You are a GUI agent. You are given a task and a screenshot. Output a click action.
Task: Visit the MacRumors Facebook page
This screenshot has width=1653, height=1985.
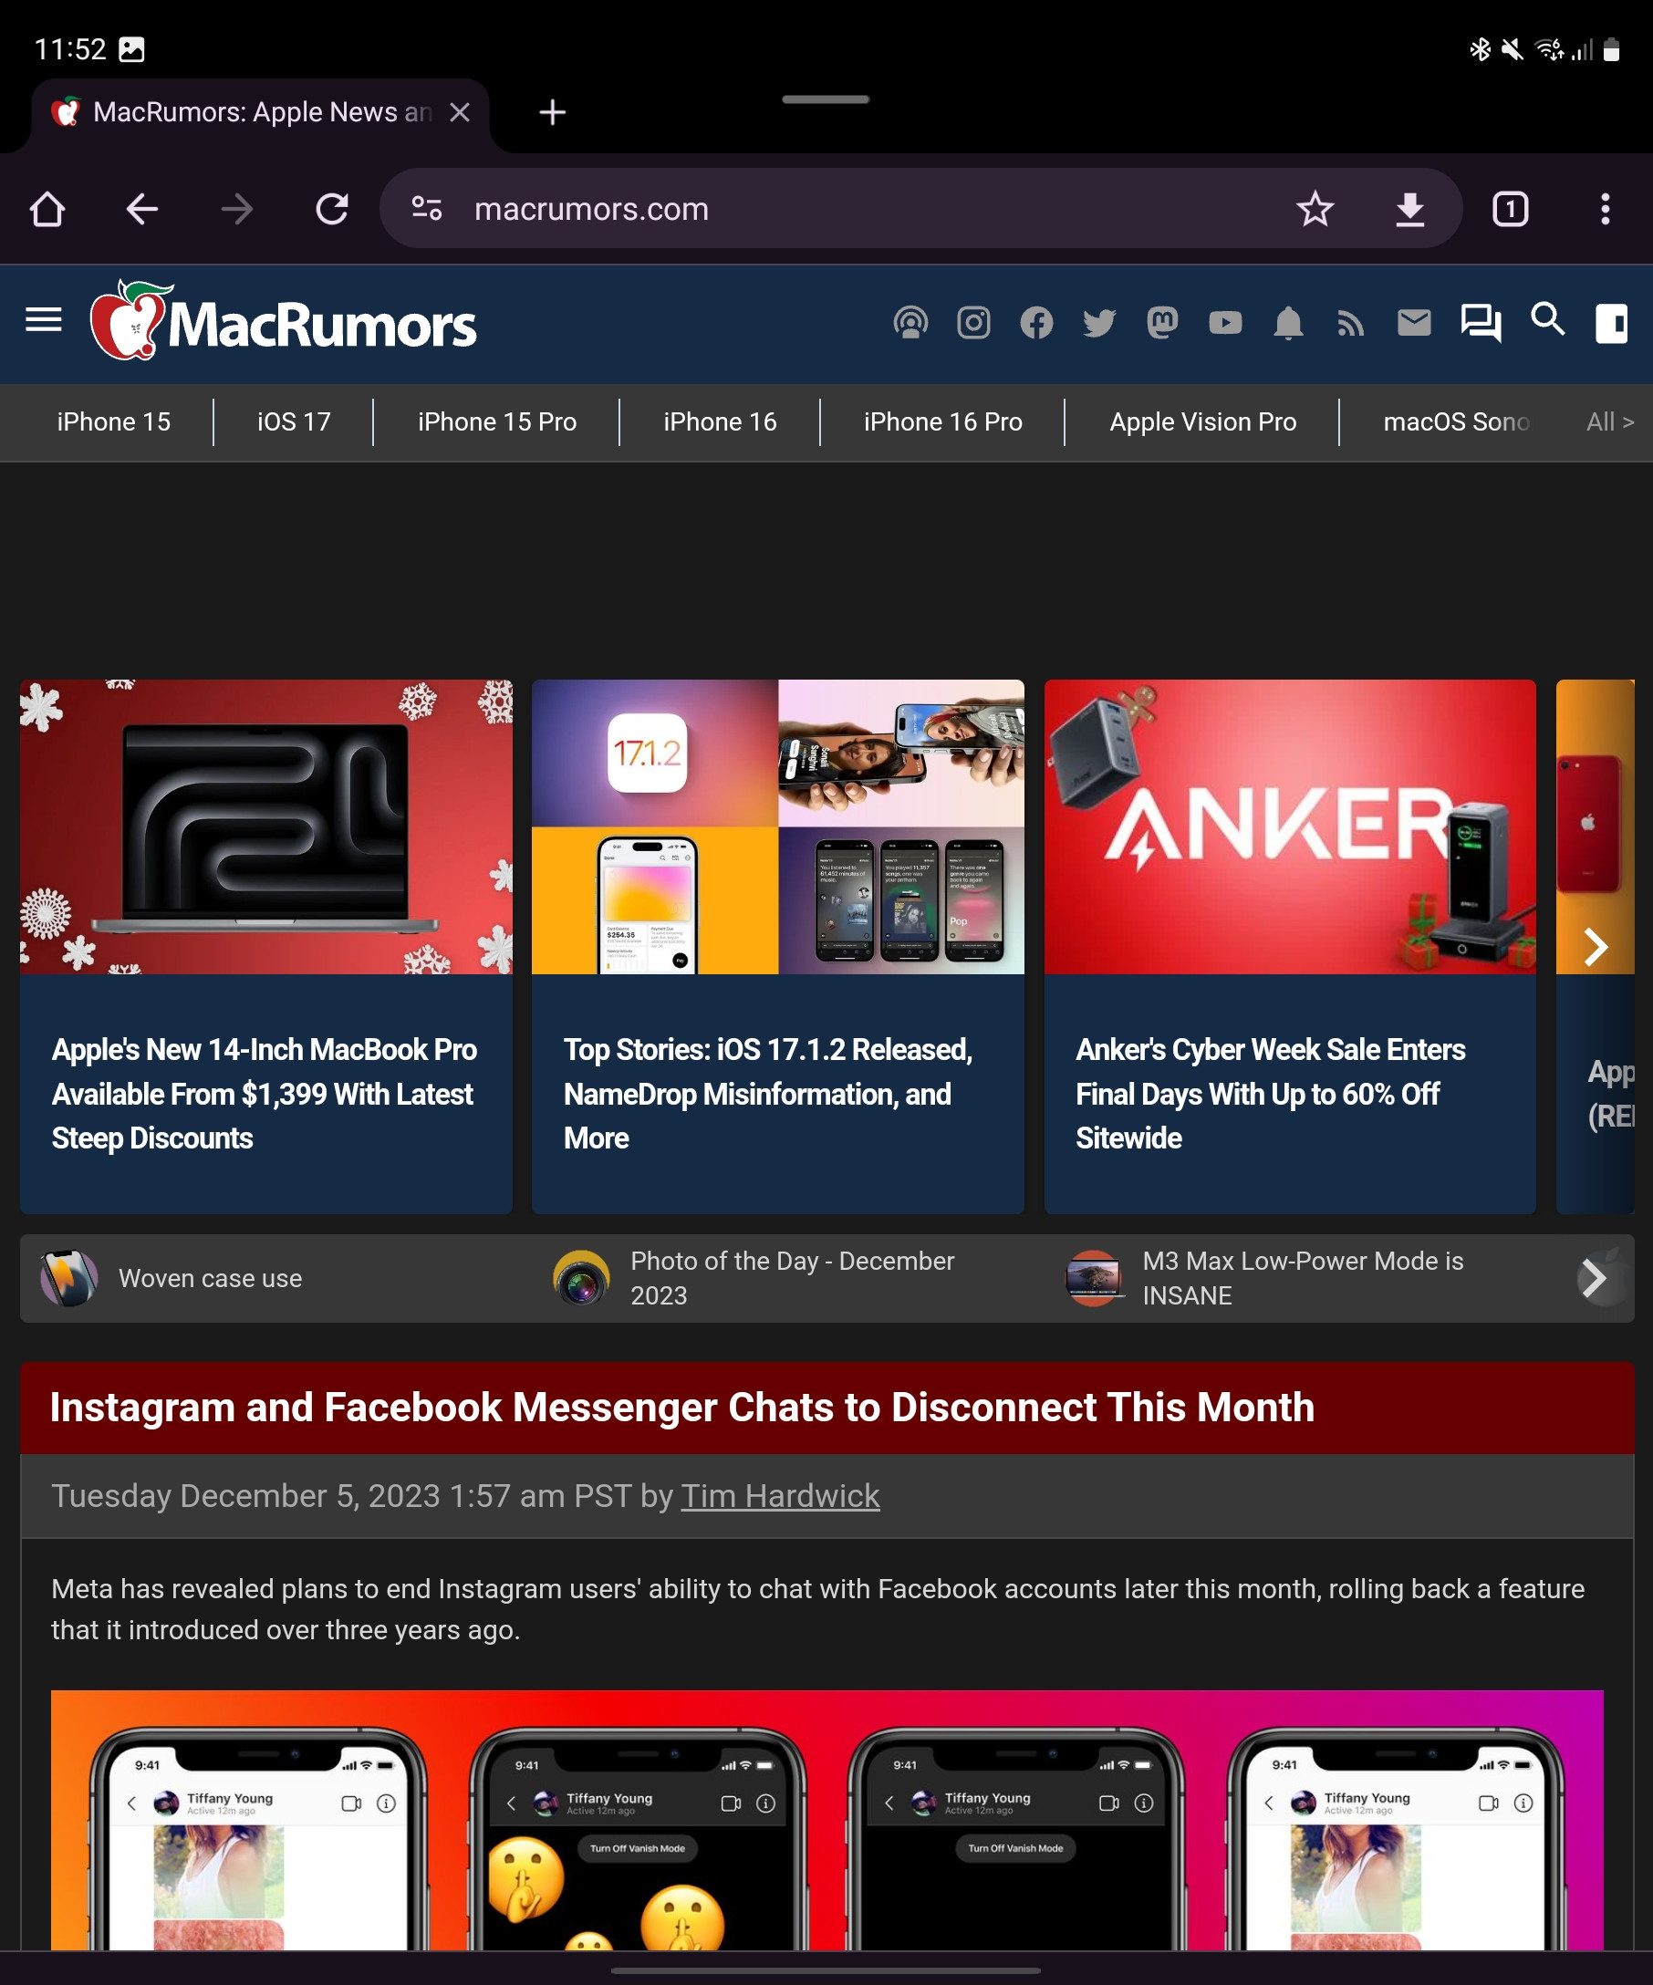click(x=1037, y=323)
